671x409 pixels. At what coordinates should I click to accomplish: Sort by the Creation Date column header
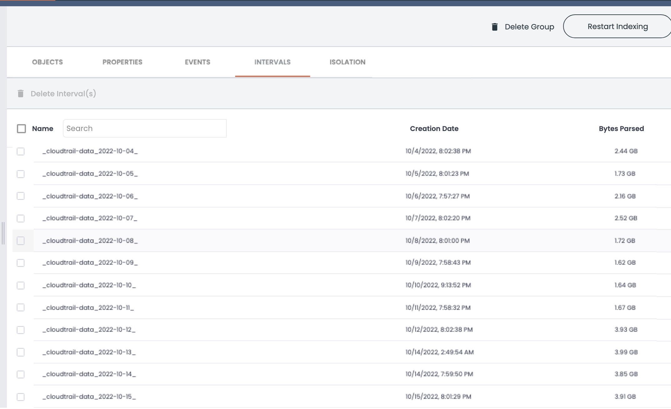(x=434, y=129)
